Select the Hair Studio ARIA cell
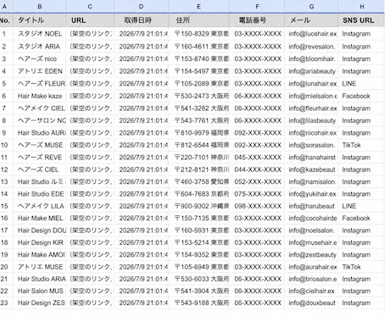 click(40, 279)
